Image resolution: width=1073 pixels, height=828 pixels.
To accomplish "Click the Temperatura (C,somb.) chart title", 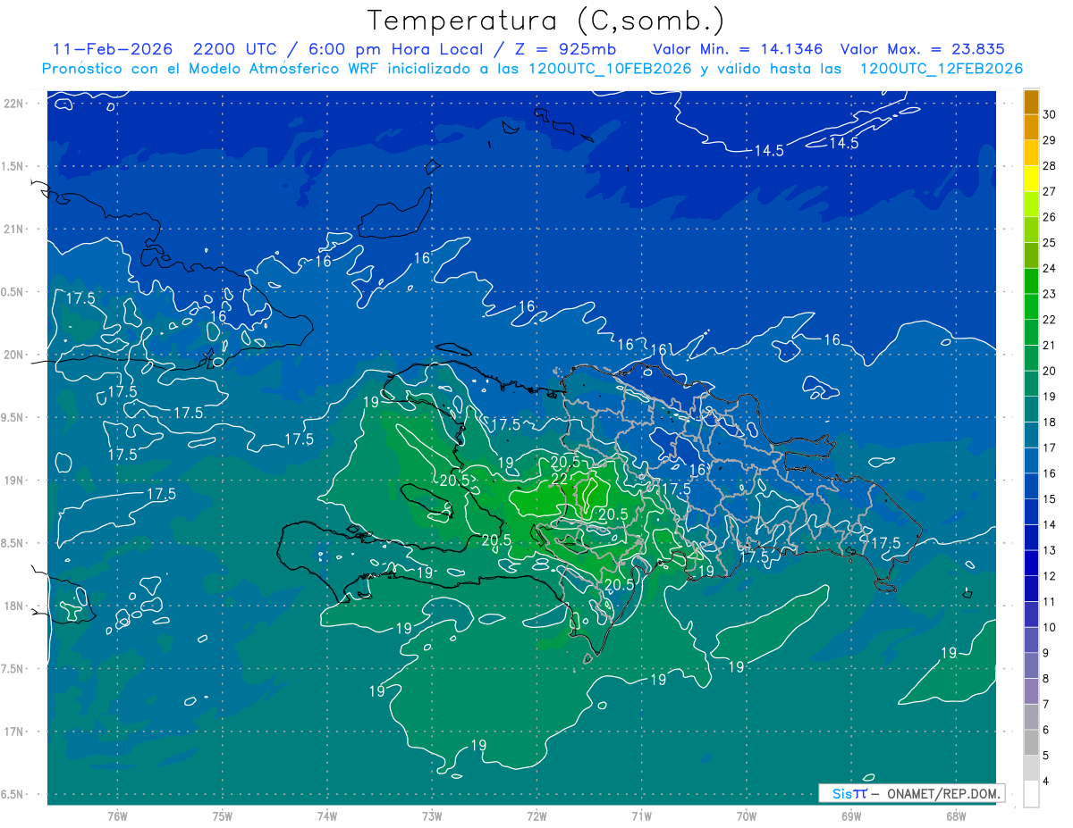I will 545,20.
